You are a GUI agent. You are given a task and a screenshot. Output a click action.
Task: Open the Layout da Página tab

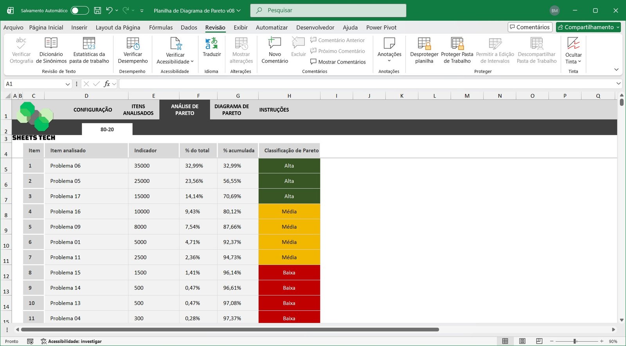pyautogui.click(x=118, y=27)
